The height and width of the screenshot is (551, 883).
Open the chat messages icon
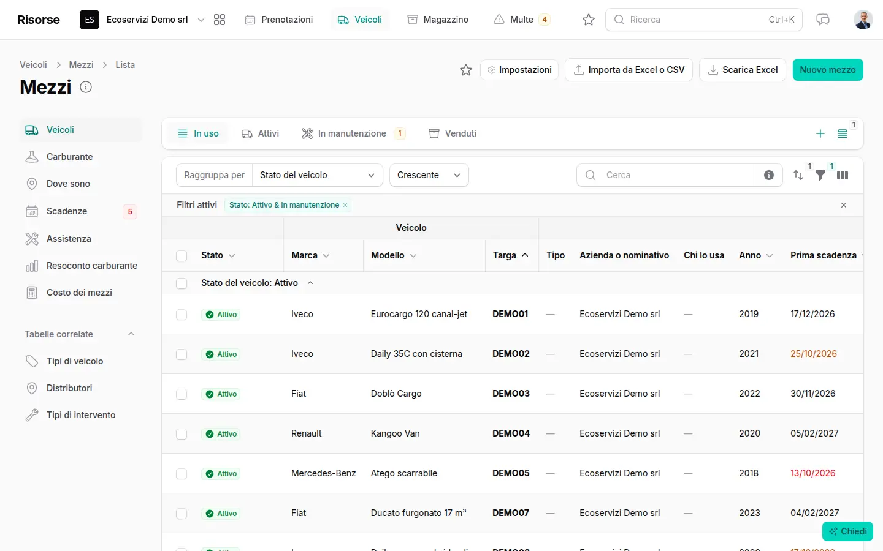click(823, 20)
